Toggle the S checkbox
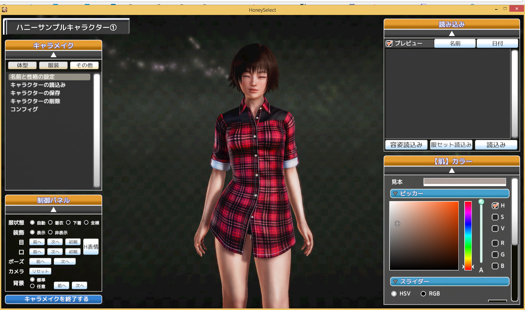Viewport: 525px width, 310px height. coord(495,217)
